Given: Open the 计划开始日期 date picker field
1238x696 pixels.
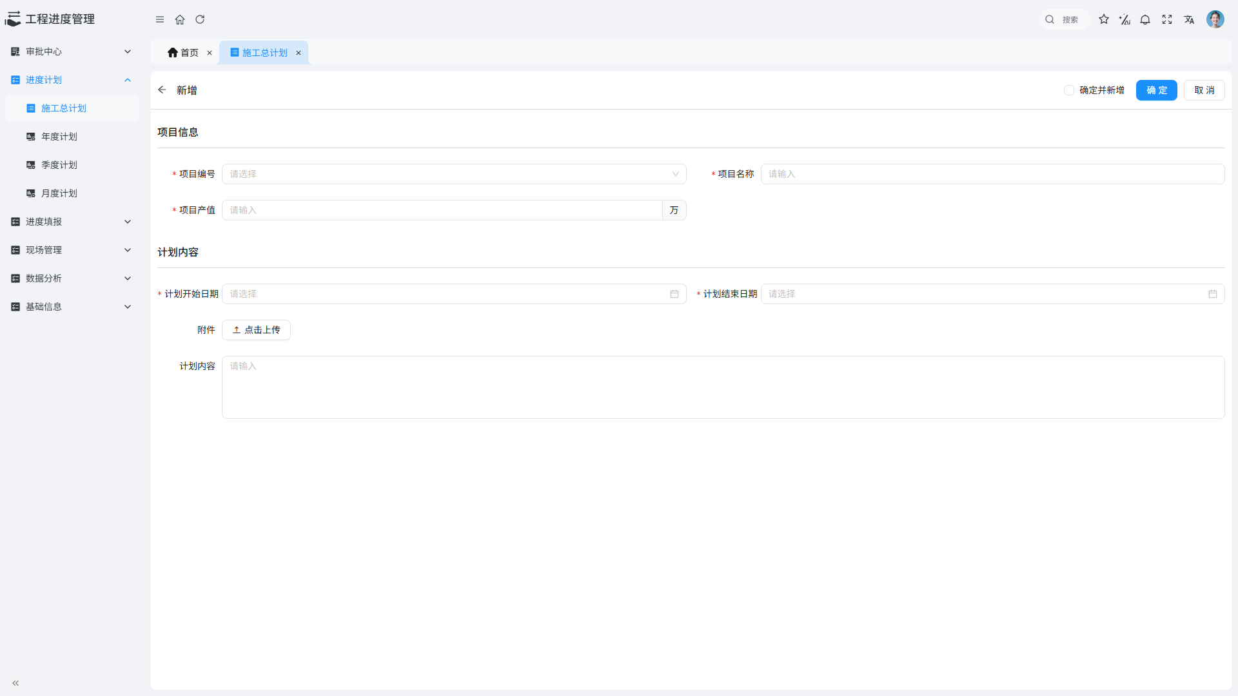Looking at the screenshot, I should tap(454, 294).
